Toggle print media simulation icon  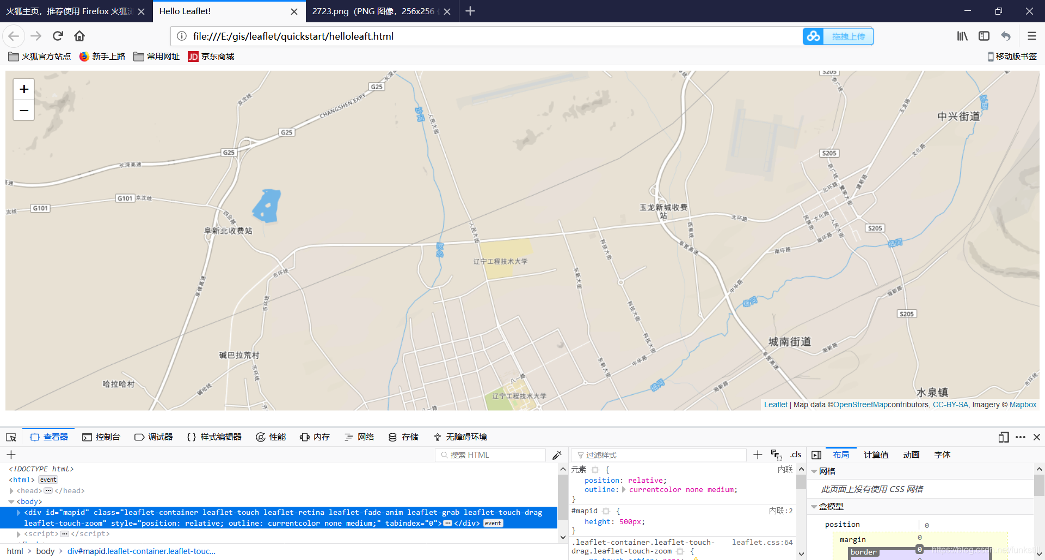[776, 455]
